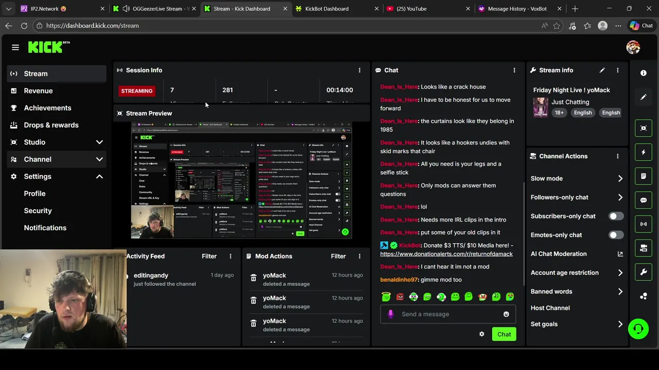659x370 pixels.
Task: Toggle Subscribers-only chat switch
Action: tap(616, 216)
